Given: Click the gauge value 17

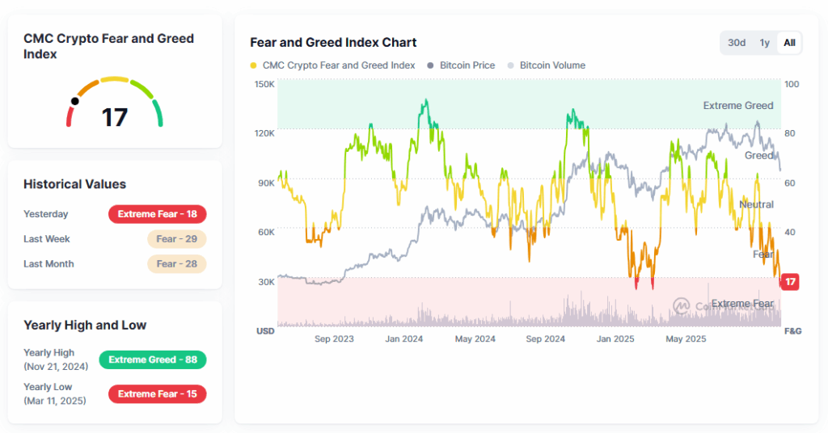Looking at the screenshot, I should pos(114,118).
